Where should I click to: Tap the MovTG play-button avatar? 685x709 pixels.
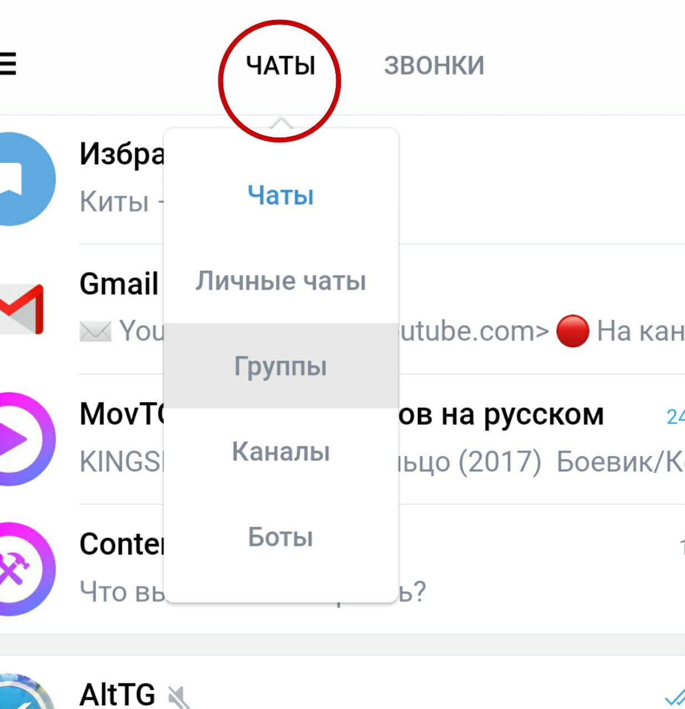pyautogui.click(x=25, y=439)
